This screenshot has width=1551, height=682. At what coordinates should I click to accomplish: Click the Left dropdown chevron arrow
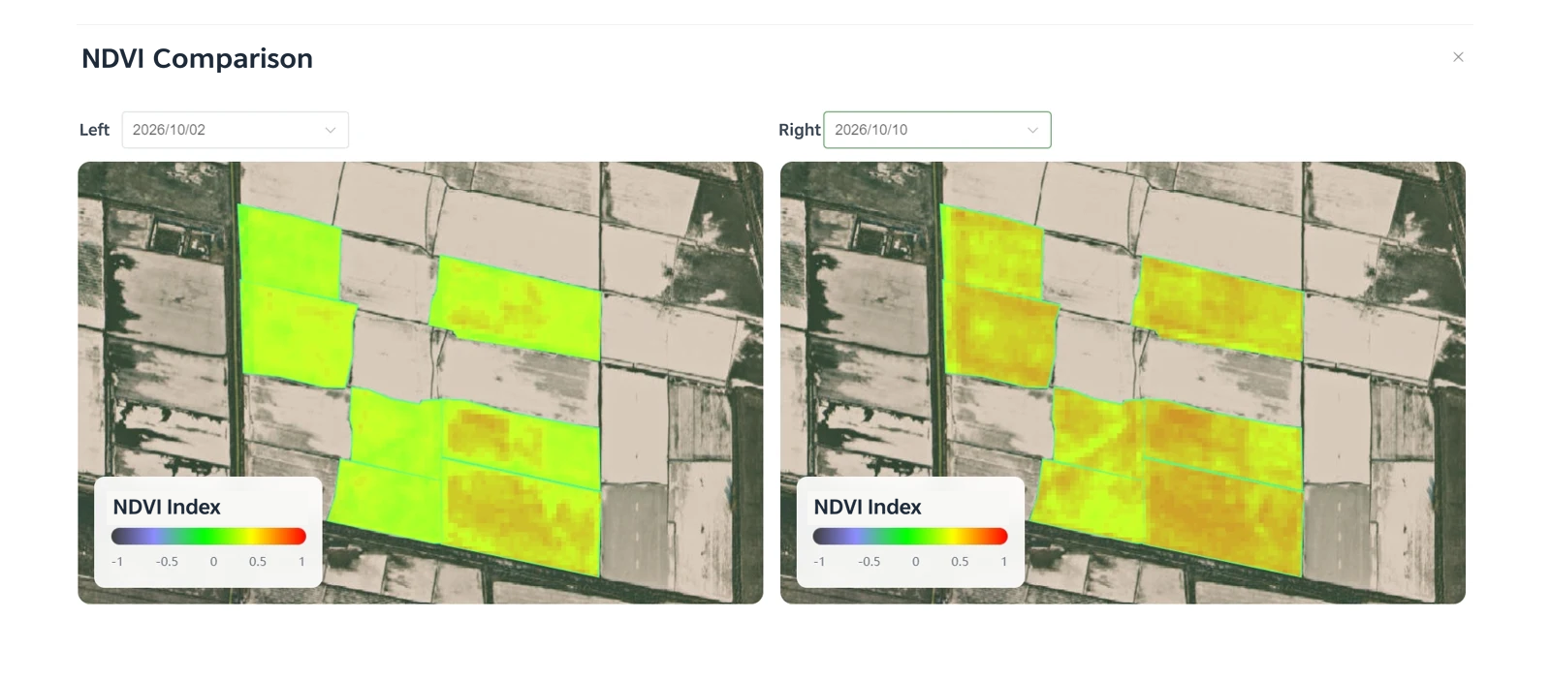(x=330, y=130)
